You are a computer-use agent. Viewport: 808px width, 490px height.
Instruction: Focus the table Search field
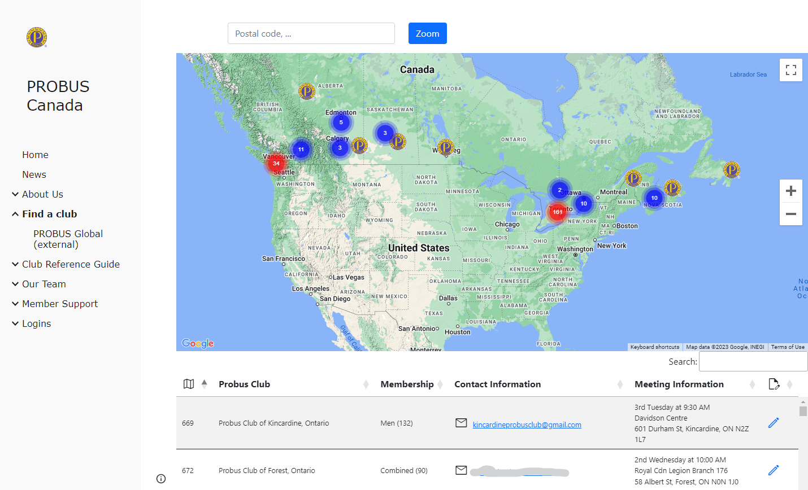click(753, 361)
